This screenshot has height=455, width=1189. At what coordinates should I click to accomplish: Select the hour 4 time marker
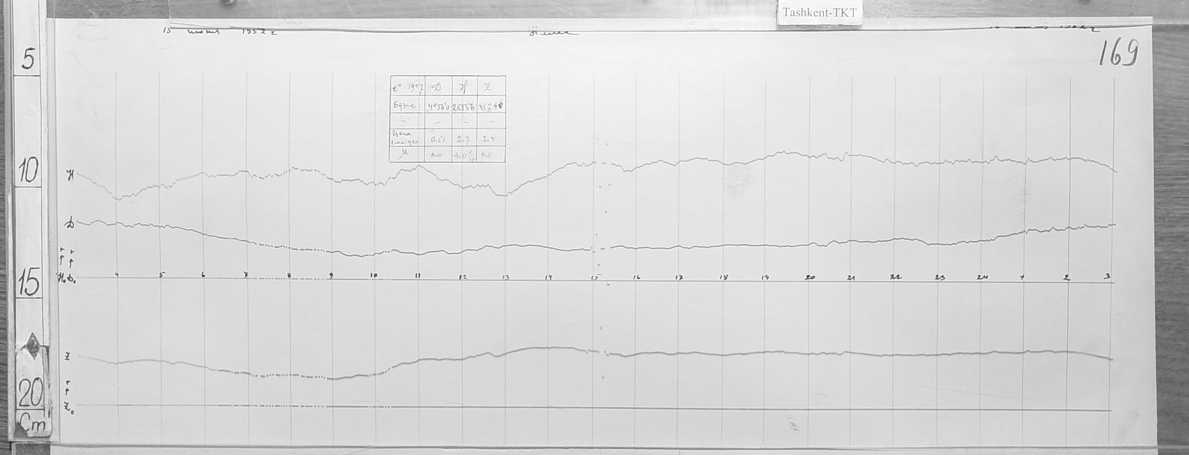pyautogui.click(x=117, y=275)
